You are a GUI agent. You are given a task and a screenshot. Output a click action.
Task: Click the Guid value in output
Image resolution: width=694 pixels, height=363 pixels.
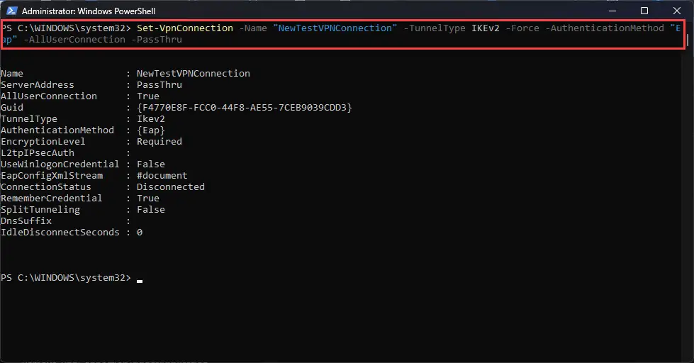click(245, 108)
